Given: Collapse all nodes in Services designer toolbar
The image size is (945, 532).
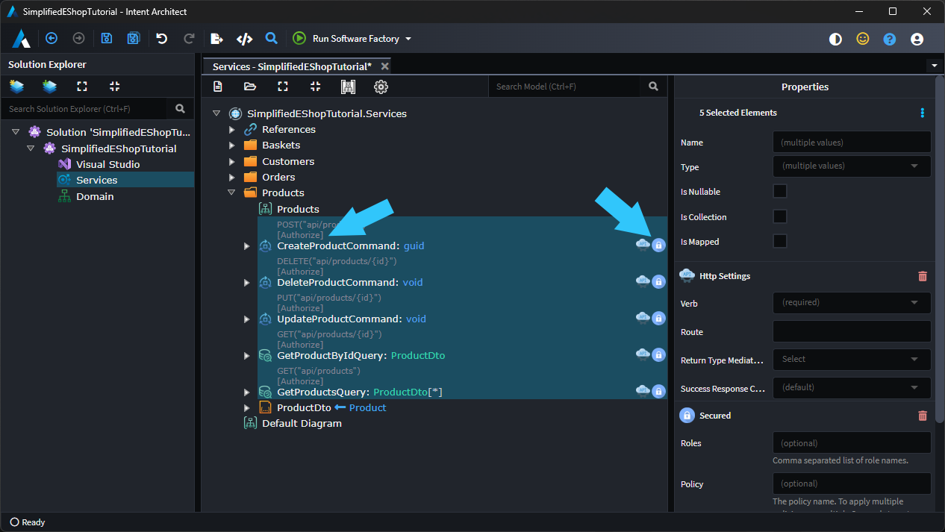Looking at the screenshot, I should (315, 87).
